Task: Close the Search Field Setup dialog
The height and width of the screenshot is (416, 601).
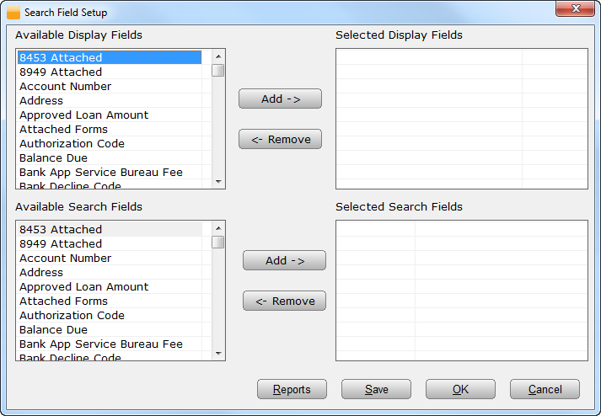Action: coord(576,8)
